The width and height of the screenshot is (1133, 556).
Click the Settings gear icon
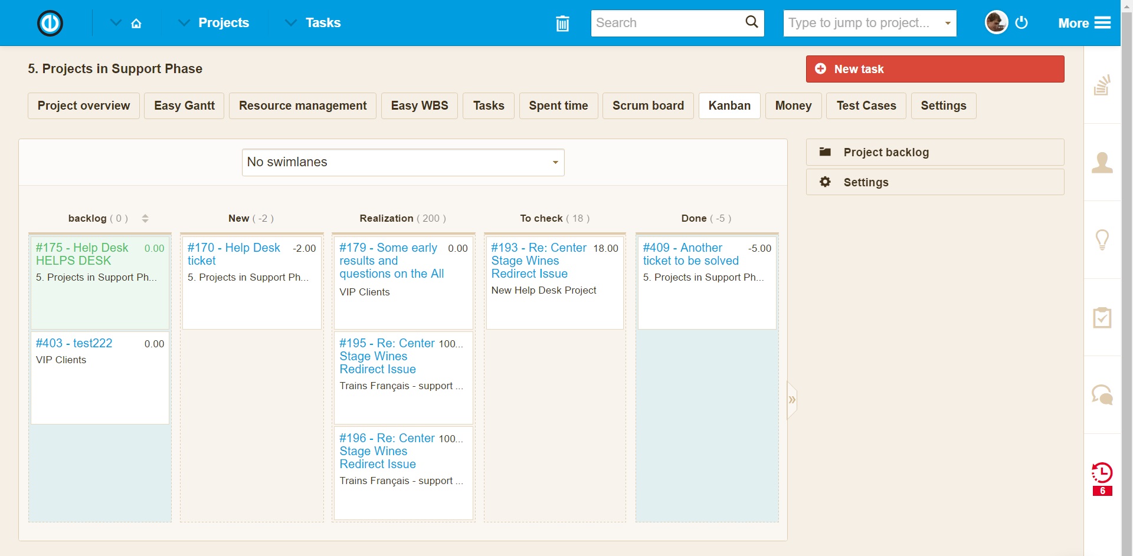pyautogui.click(x=826, y=181)
